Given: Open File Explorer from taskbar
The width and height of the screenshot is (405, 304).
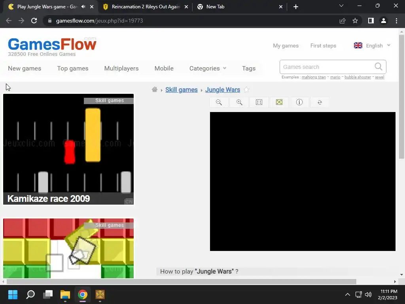Looking at the screenshot, I should pyautogui.click(x=65, y=294).
